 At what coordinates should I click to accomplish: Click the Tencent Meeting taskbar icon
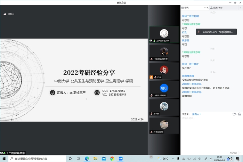(x=121, y=159)
